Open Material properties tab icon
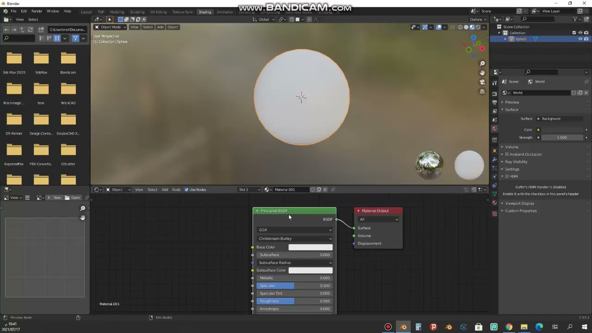 [494, 203]
